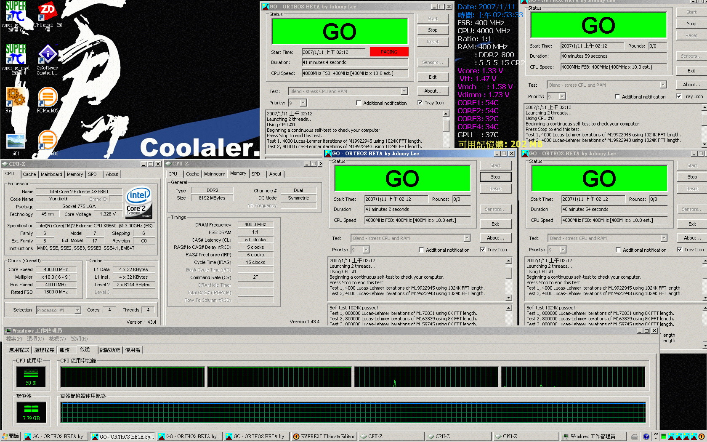Expand Priority dropdown in 41m2s ORTHOS window
This screenshot has height=442, width=707.
click(366, 250)
